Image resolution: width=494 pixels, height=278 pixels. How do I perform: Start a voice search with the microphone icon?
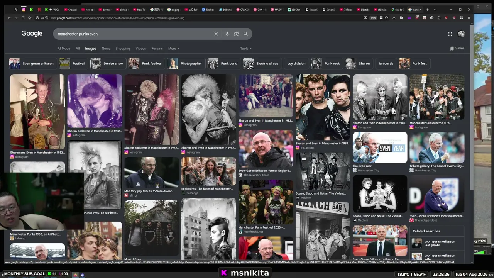tap(227, 34)
